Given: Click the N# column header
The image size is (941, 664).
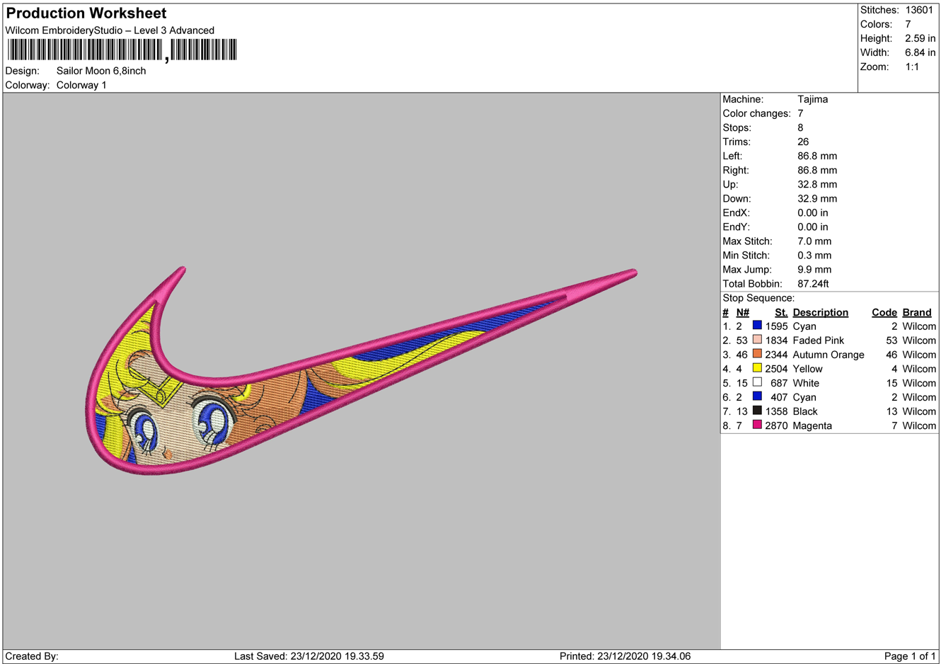Looking at the screenshot, I should click(x=742, y=312).
